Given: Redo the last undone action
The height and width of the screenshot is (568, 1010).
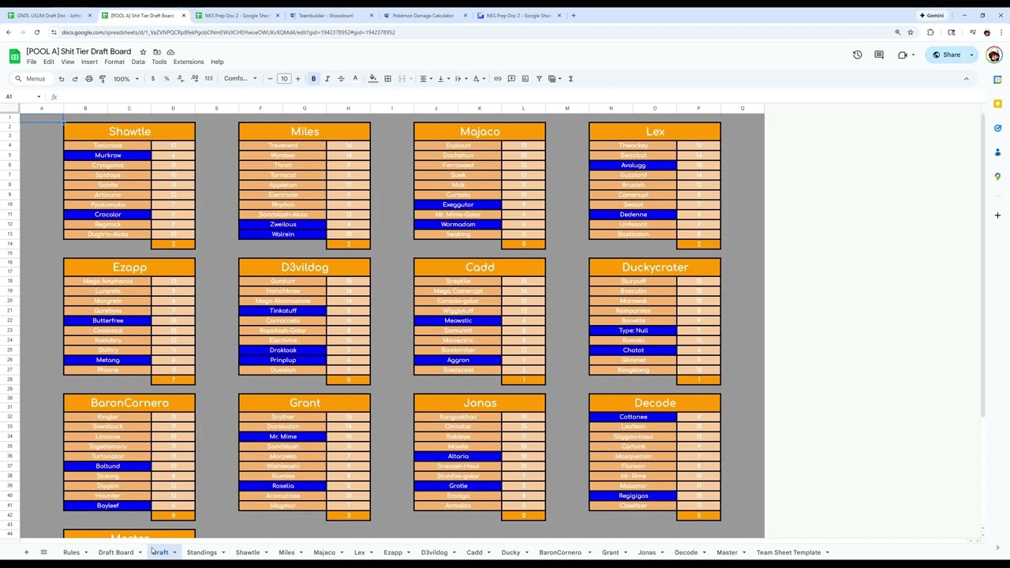Looking at the screenshot, I should point(75,79).
